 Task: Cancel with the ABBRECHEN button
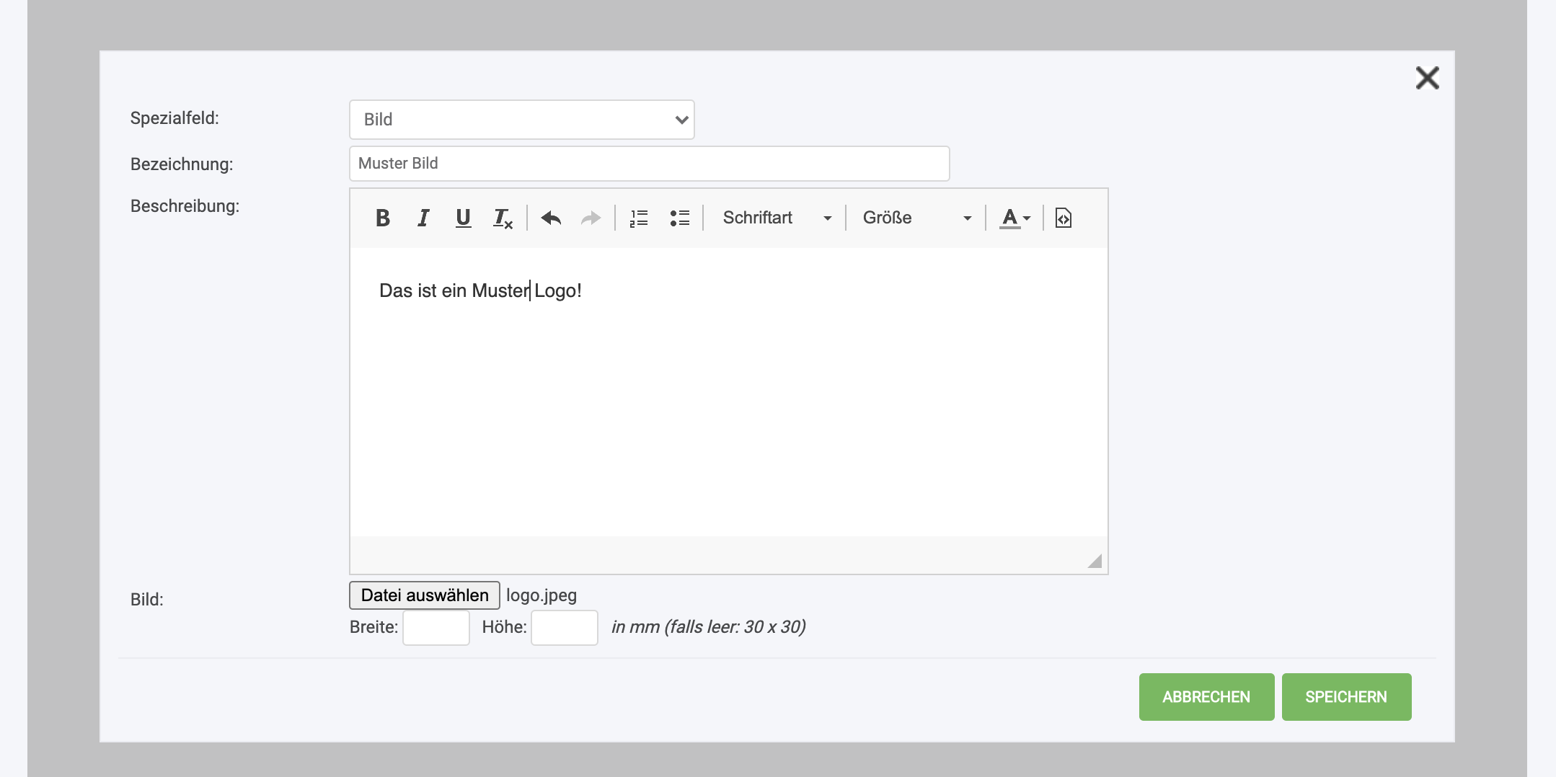pos(1206,697)
